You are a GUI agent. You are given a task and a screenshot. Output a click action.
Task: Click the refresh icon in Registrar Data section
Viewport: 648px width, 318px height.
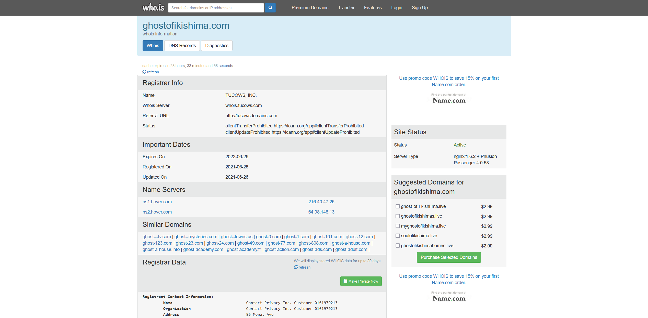pyautogui.click(x=296, y=267)
